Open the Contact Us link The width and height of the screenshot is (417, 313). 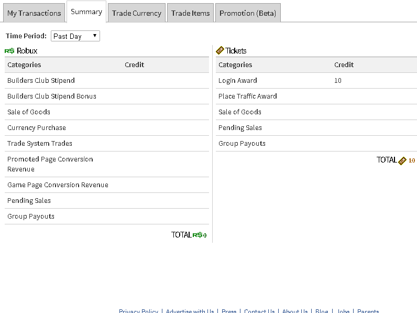click(259, 311)
